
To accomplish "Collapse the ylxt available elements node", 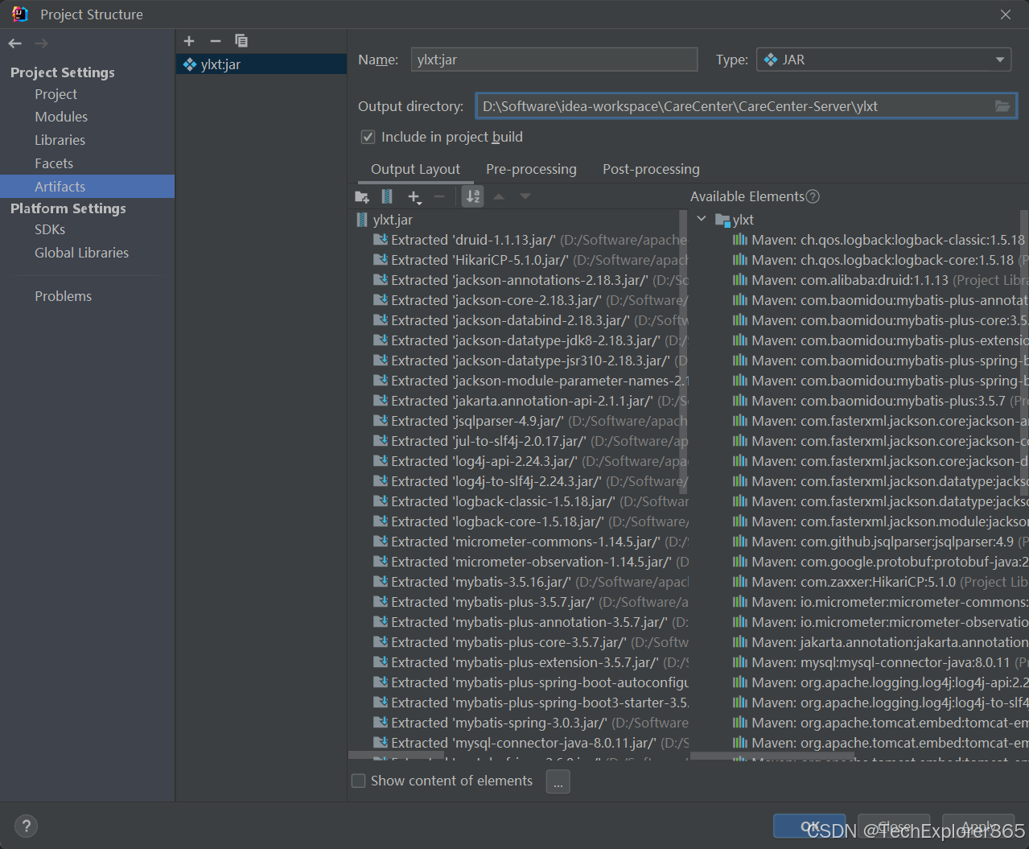I will 702,219.
